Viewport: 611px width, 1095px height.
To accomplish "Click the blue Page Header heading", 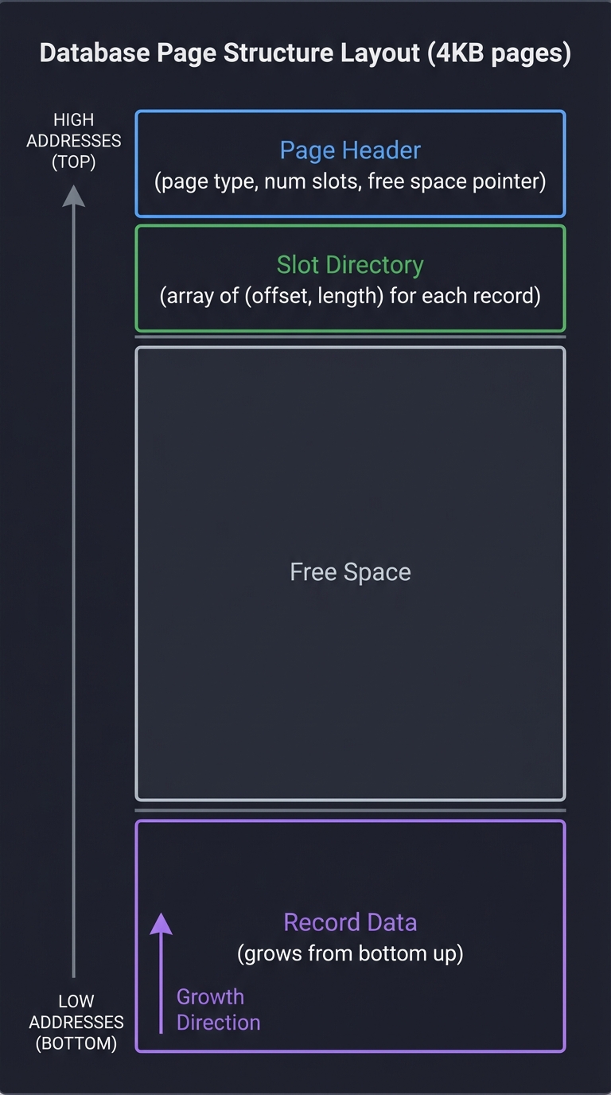I will 350,150.
